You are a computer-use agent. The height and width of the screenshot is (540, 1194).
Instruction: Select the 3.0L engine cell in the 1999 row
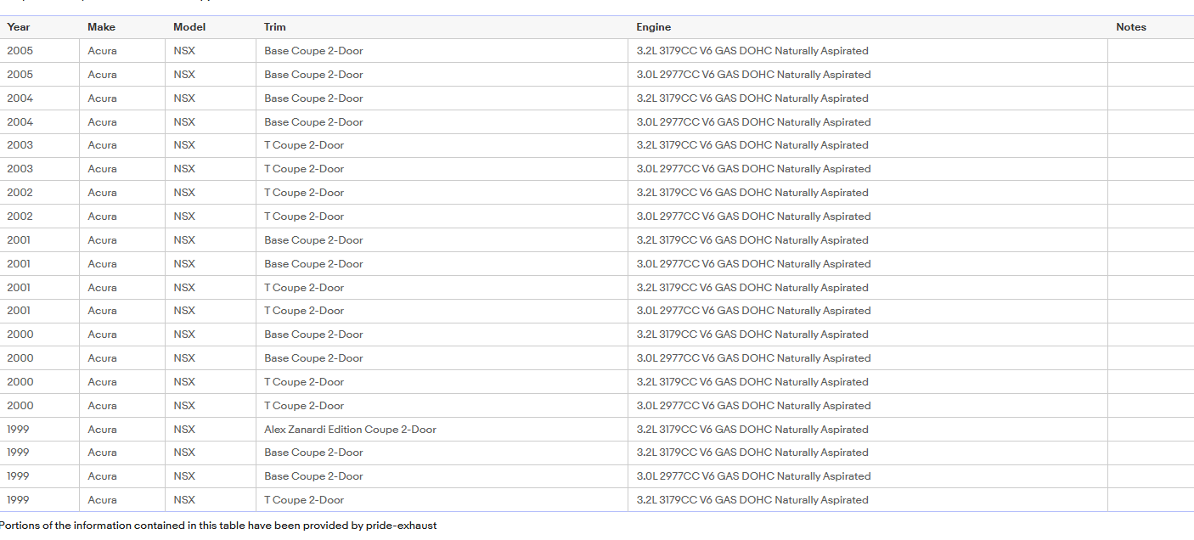coord(753,476)
